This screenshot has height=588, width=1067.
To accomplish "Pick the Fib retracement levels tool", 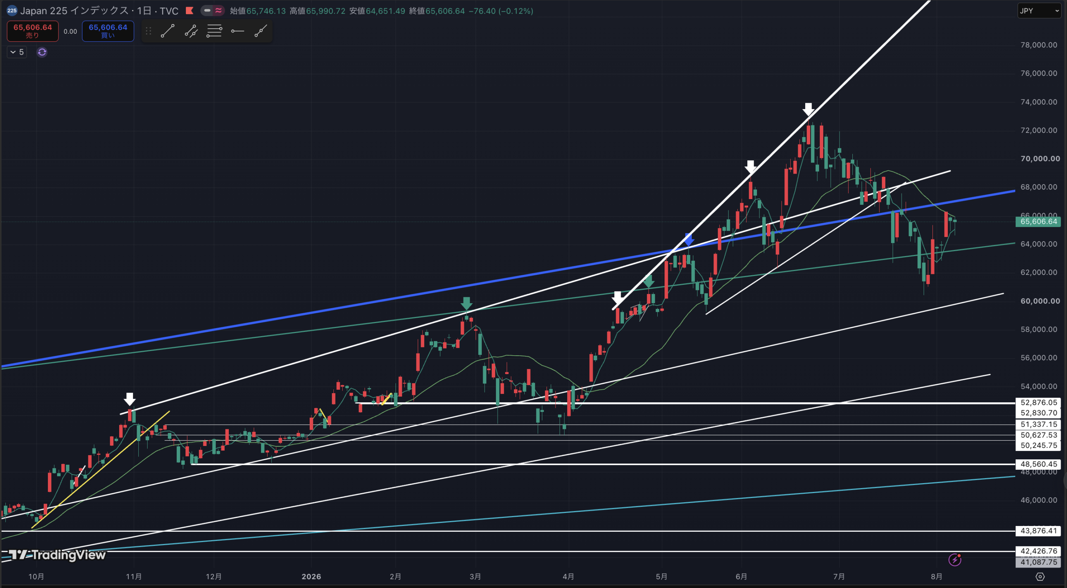I will [x=214, y=31].
